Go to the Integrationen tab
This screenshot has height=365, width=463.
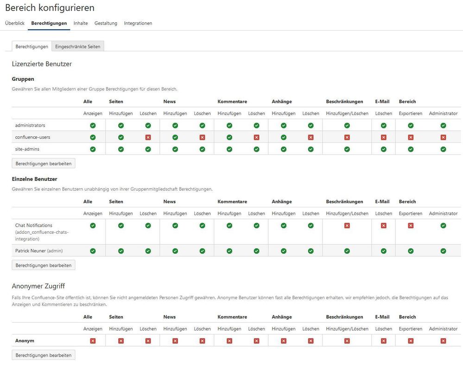[x=138, y=23]
